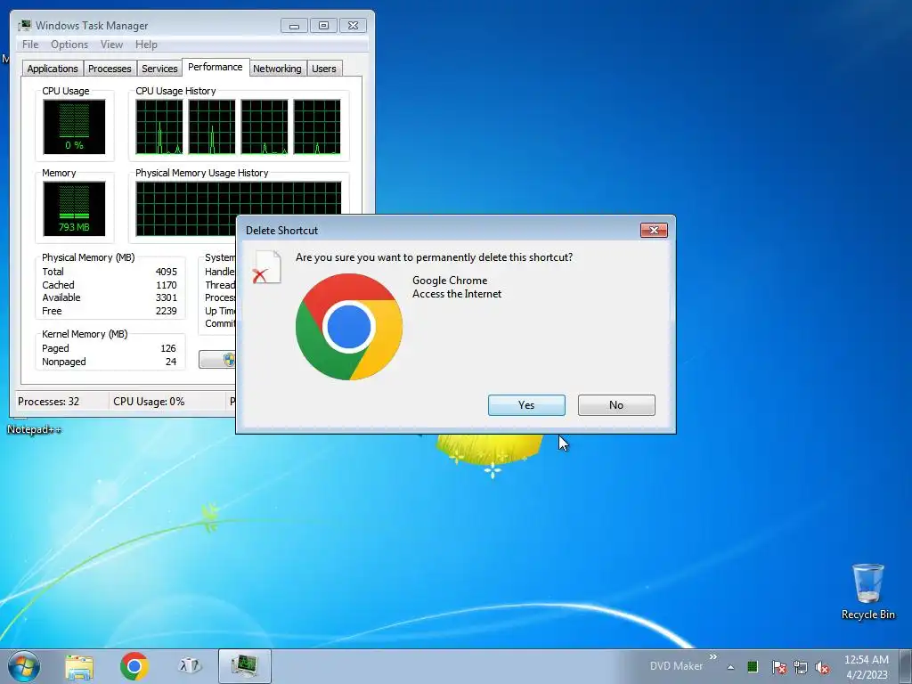
Task: Click the Access the Internet description text
Action: pos(457,294)
